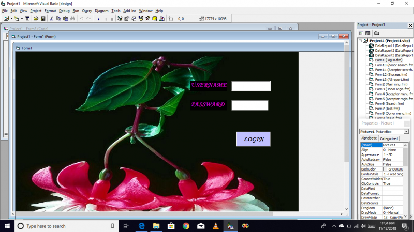This screenshot has height=232, width=414.
Task: Open the Project menu
Action: click(x=36, y=11)
